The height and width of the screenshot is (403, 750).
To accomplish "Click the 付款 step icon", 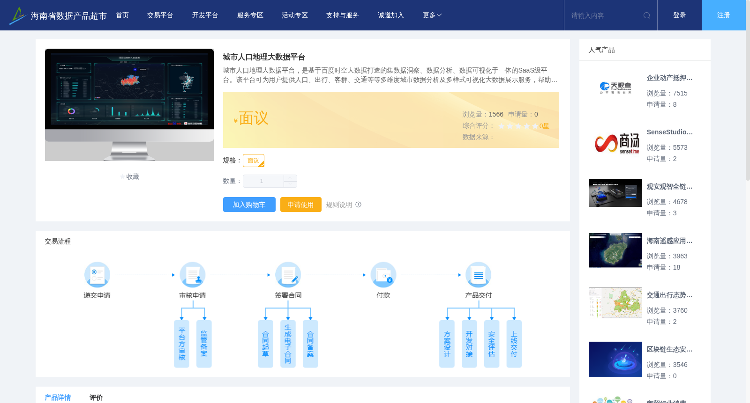I will [x=383, y=275].
